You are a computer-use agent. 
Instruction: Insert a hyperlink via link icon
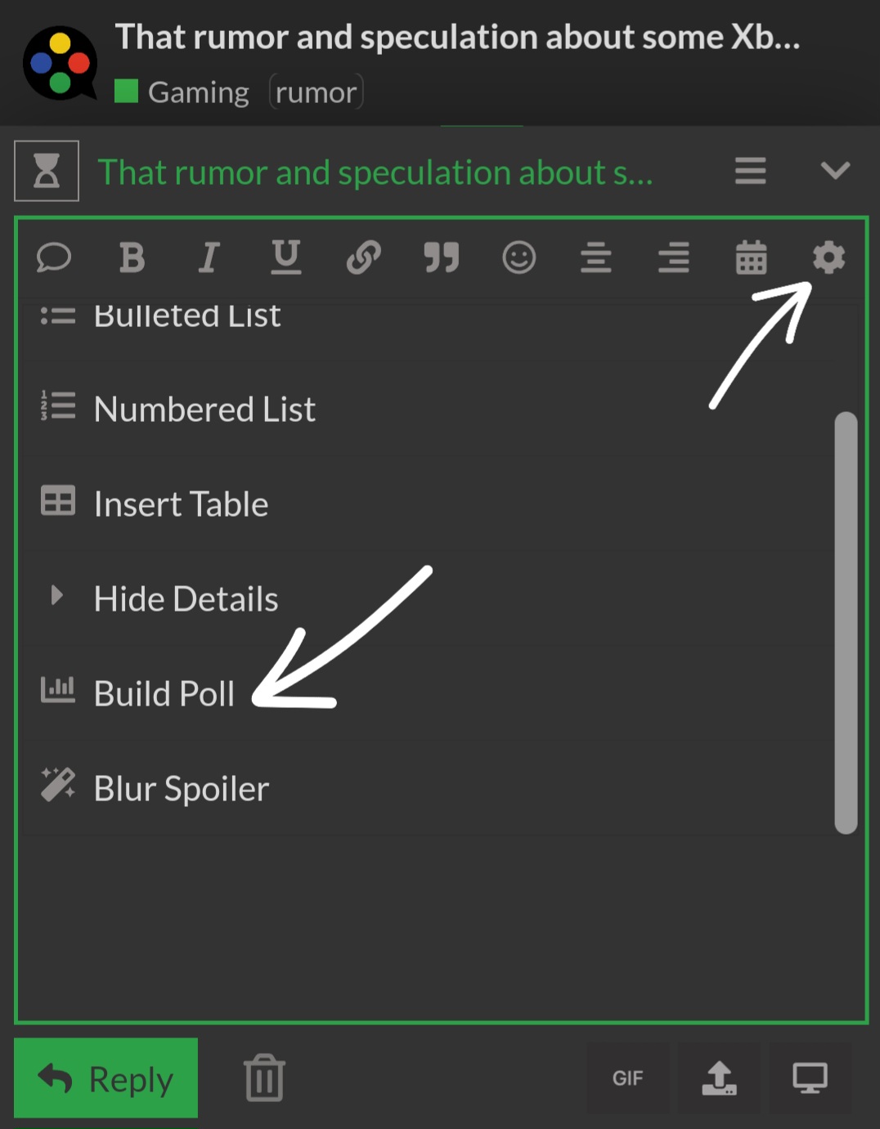[363, 258]
